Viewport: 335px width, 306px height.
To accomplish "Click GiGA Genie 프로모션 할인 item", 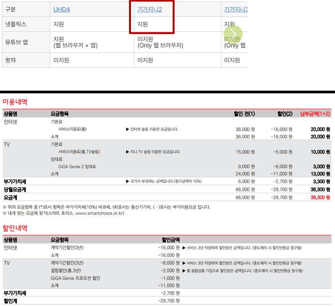I will click(75, 278).
